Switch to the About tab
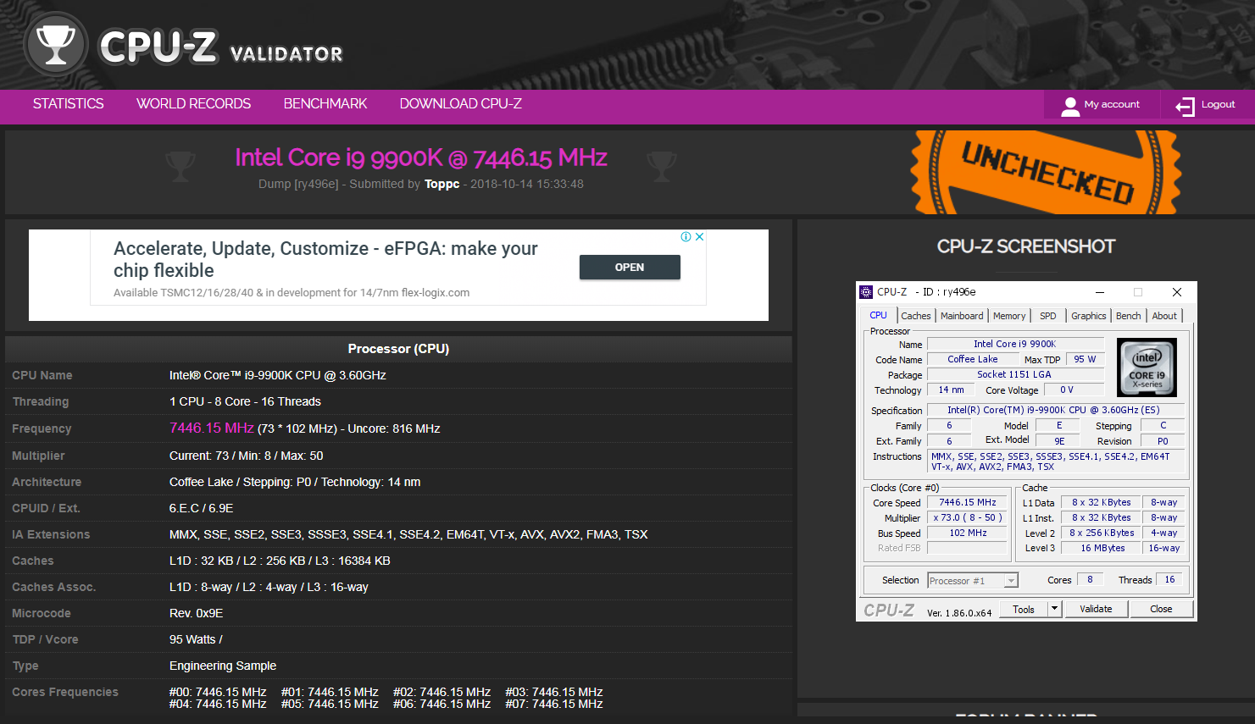 coord(1164,316)
